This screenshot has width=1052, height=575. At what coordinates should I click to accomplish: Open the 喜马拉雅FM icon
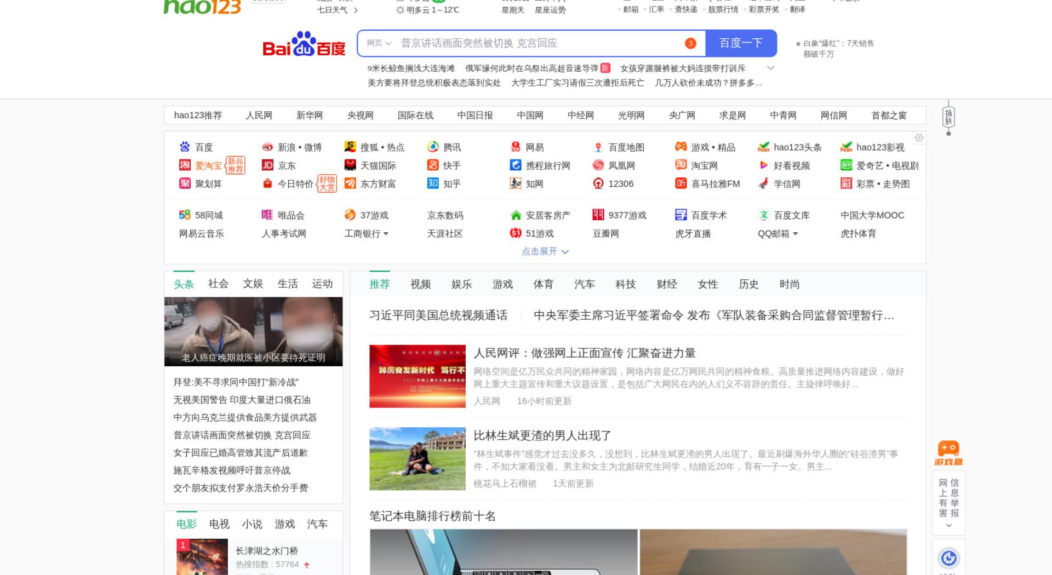tap(681, 183)
